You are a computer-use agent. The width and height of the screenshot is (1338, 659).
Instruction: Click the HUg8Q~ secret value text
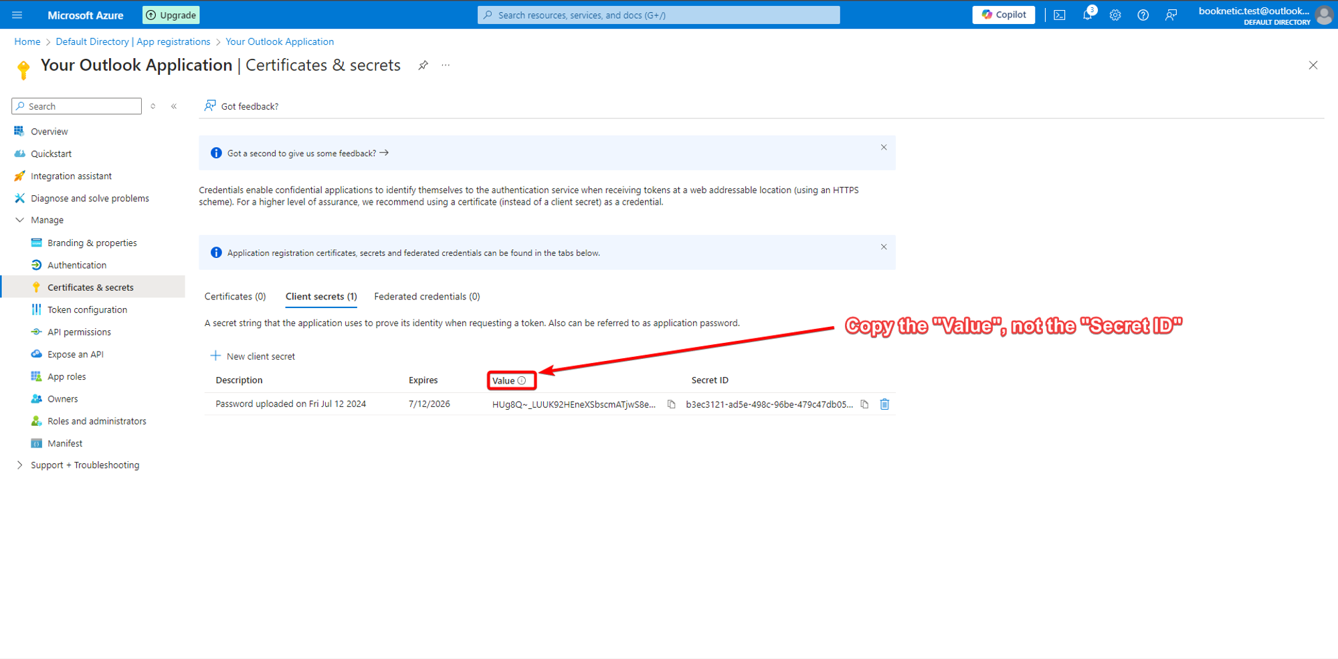[574, 404]
